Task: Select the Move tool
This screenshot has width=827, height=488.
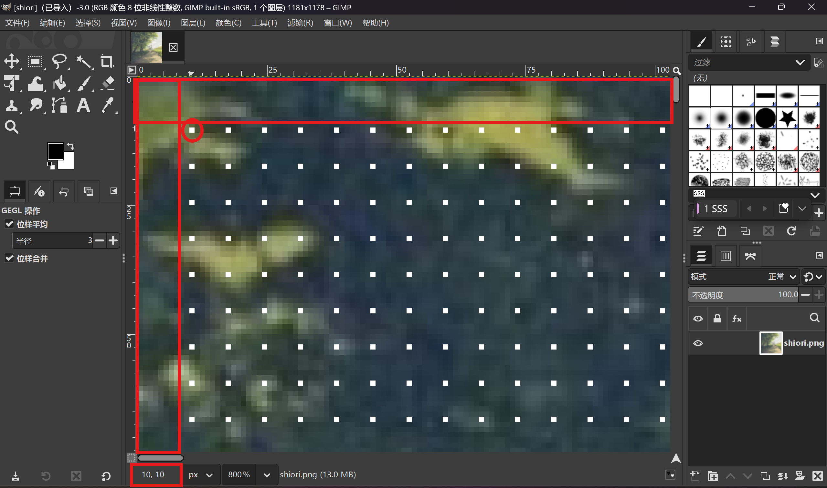Action: coord(12,61)
